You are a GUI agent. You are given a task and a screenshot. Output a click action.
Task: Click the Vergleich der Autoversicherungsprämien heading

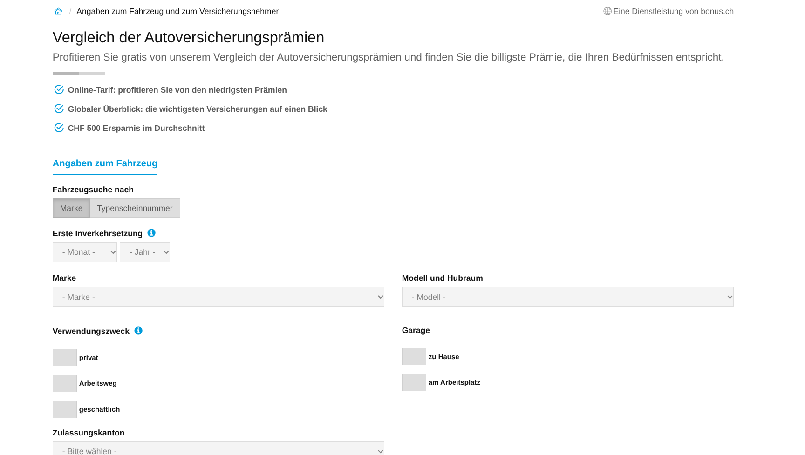point(188,37)
